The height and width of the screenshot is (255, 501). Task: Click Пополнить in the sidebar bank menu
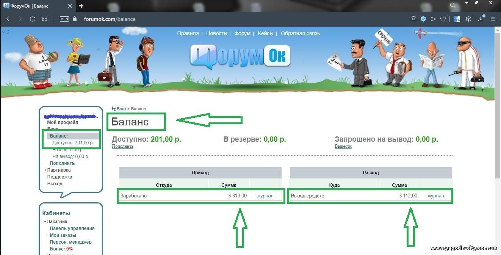click(62, 163)
